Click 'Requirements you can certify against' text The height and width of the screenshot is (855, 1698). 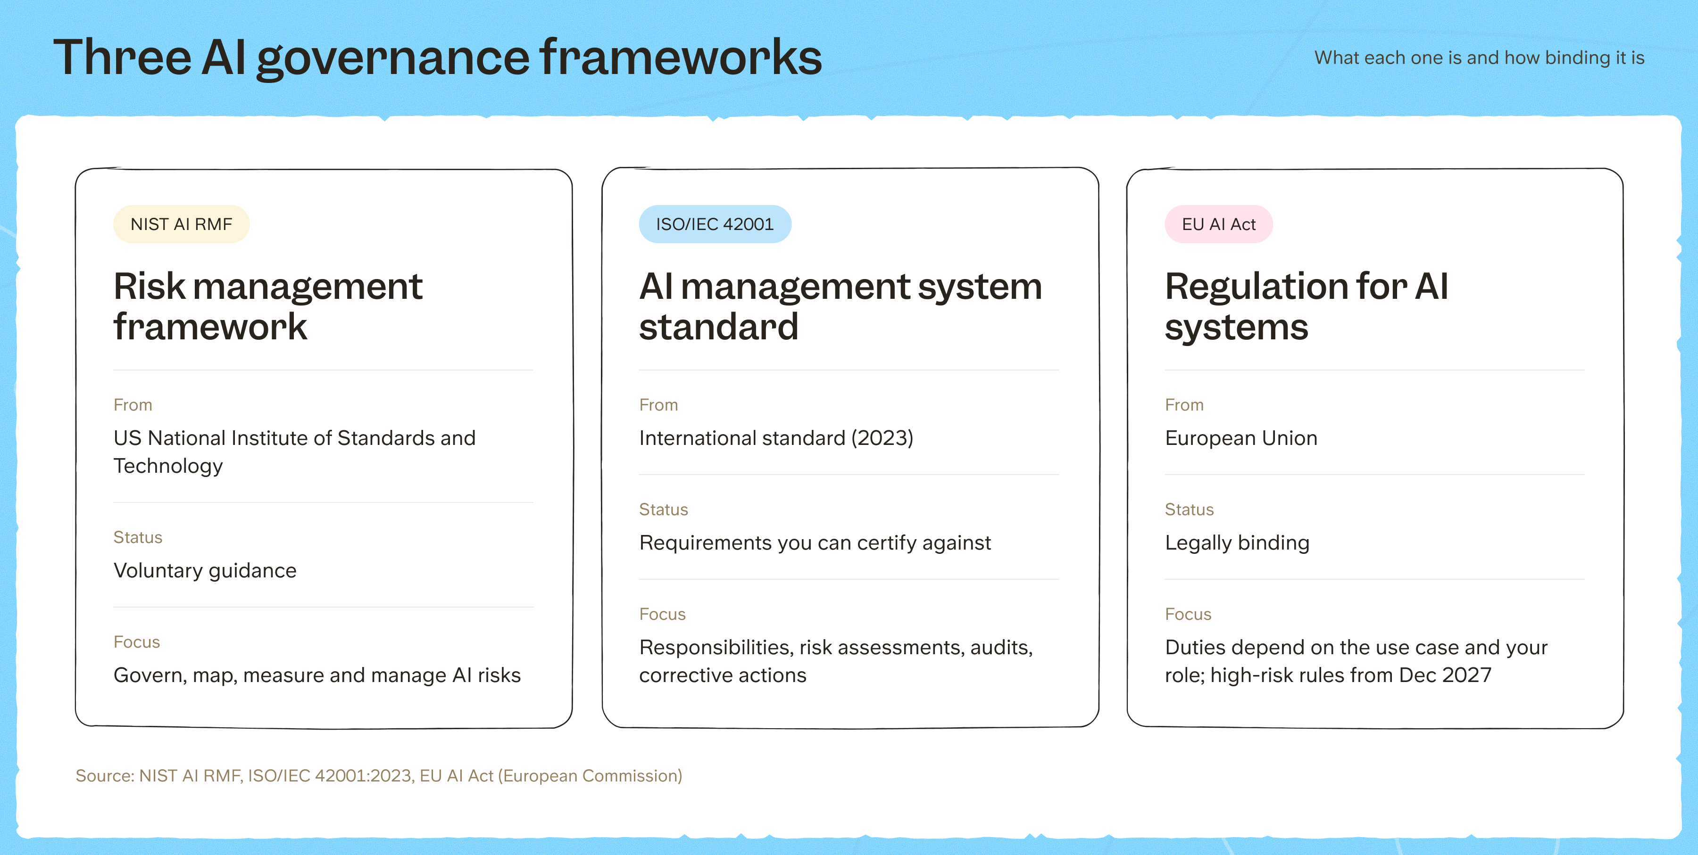coord(815,543)
